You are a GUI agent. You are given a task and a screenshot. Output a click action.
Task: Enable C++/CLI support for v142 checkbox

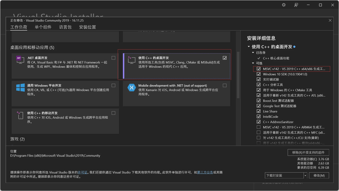point(259,137)
